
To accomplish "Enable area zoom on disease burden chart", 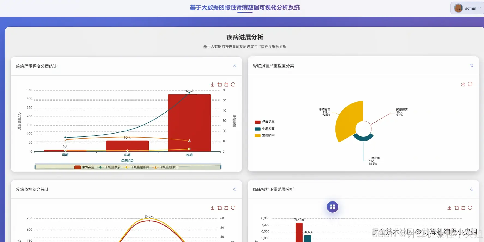I will [x=220, y=208].
